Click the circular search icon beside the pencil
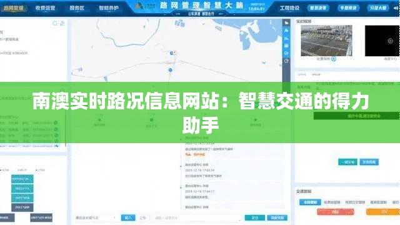 point(55,24)
